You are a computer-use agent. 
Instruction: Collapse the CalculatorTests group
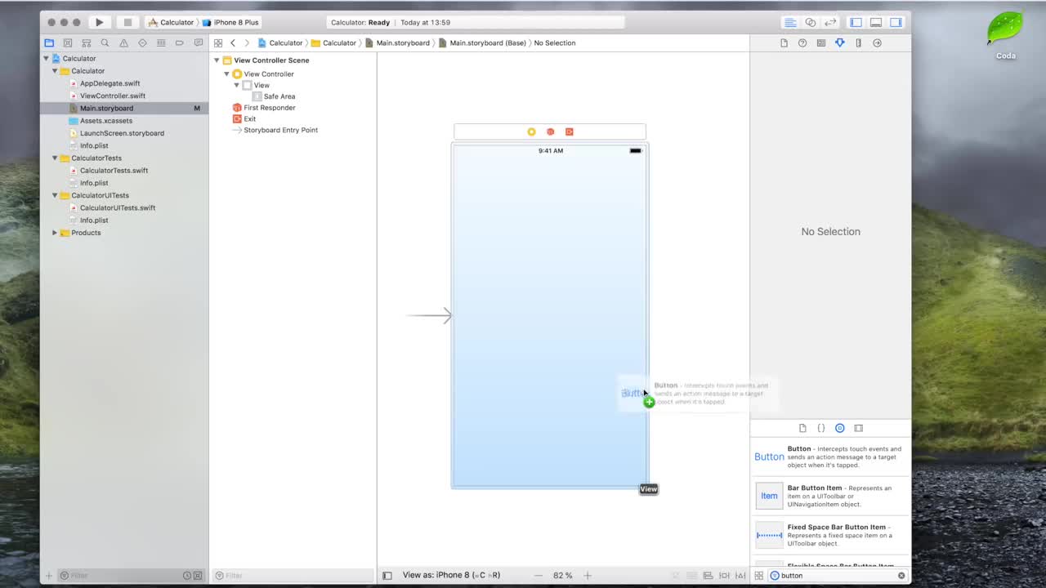click(55, 158)
